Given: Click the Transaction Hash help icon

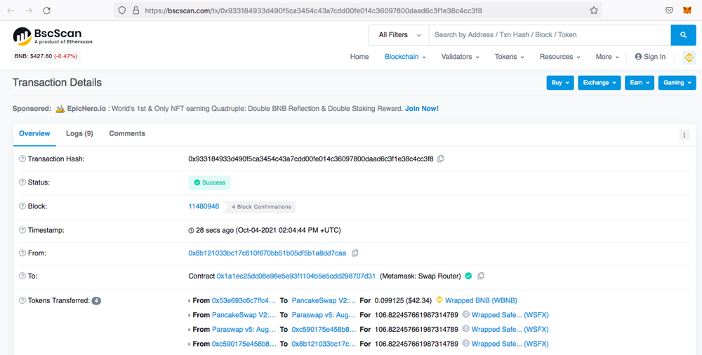Looking at the screenshot, I should coord(22,159).
